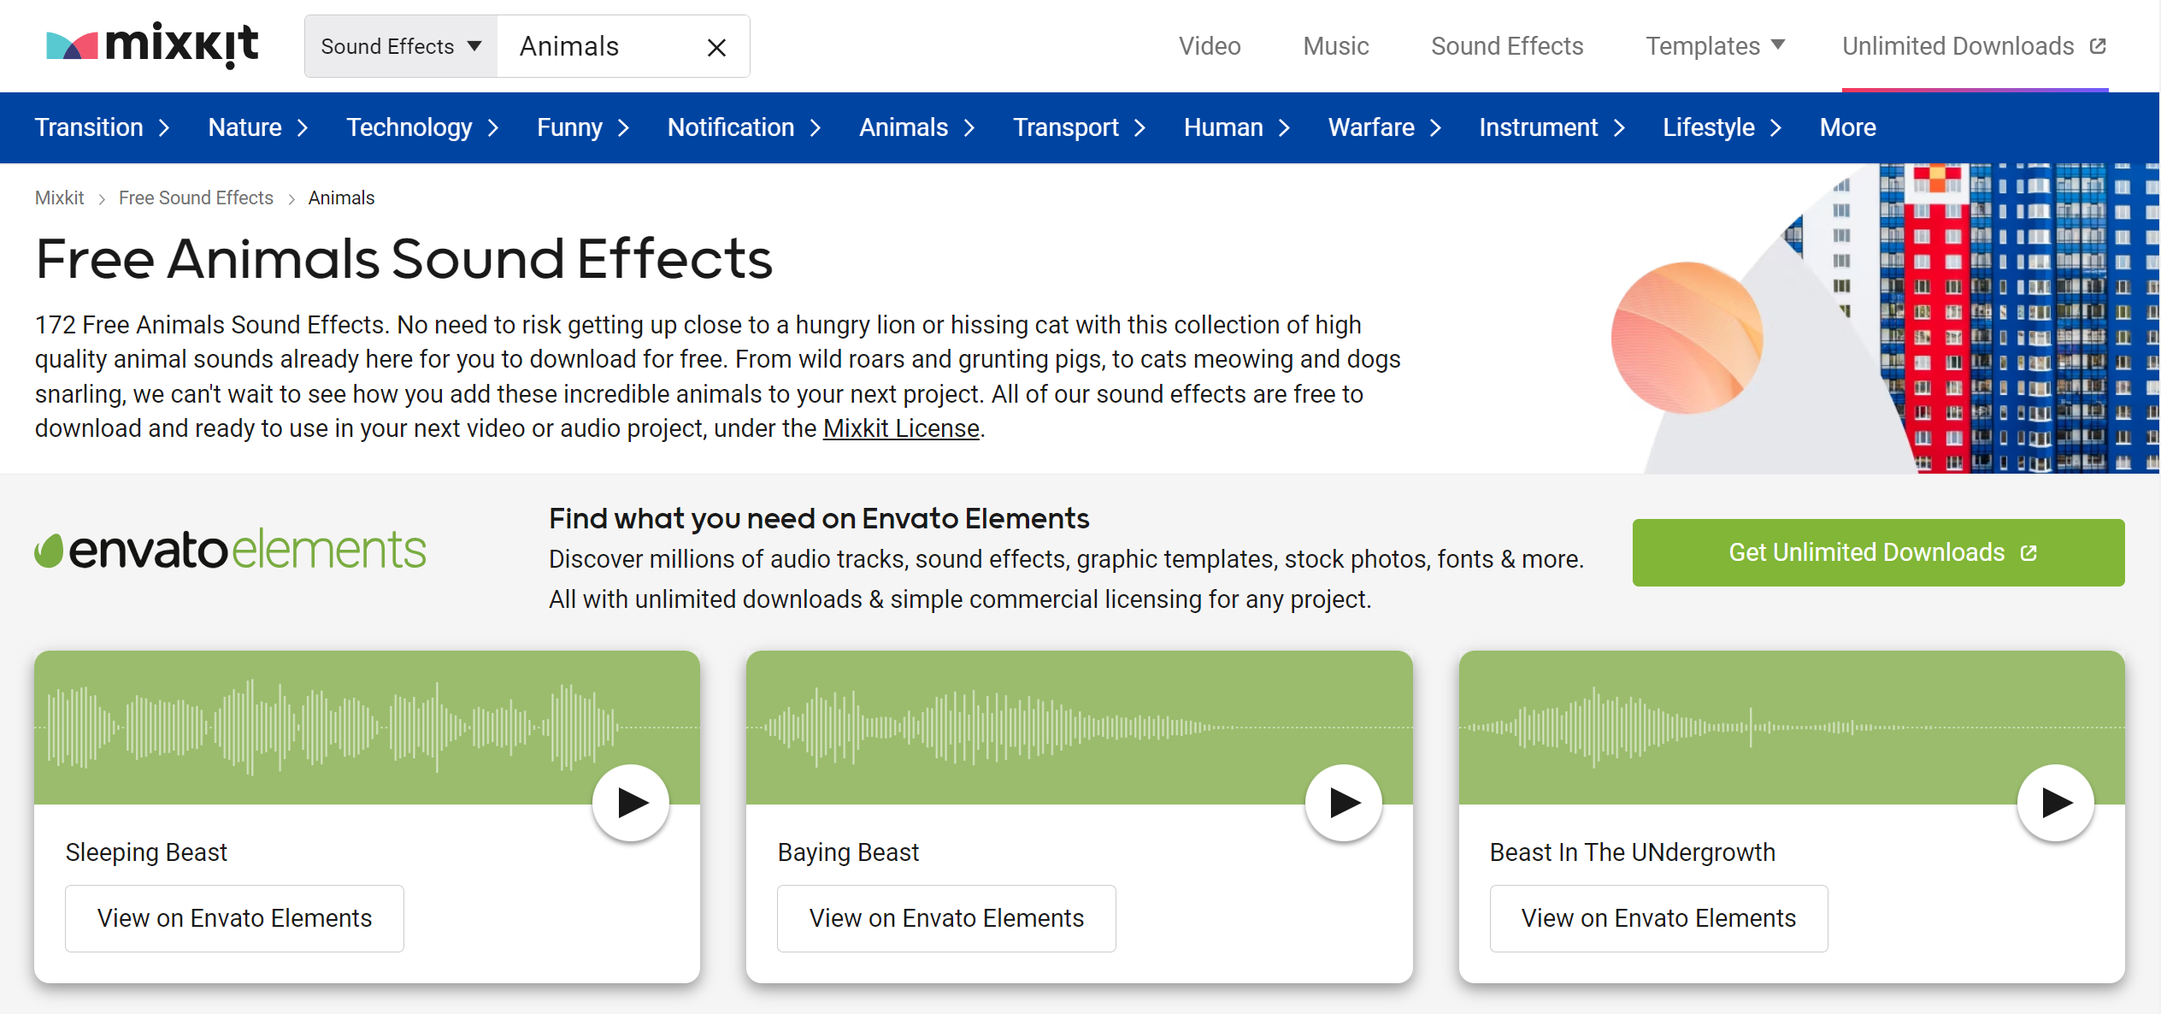
Task: Open the Warfare sound category
Action: (1384, 127)
